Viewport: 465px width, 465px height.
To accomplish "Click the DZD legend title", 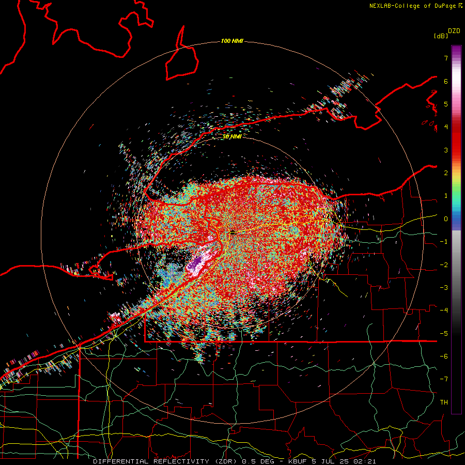I will (x=454, y=31).
